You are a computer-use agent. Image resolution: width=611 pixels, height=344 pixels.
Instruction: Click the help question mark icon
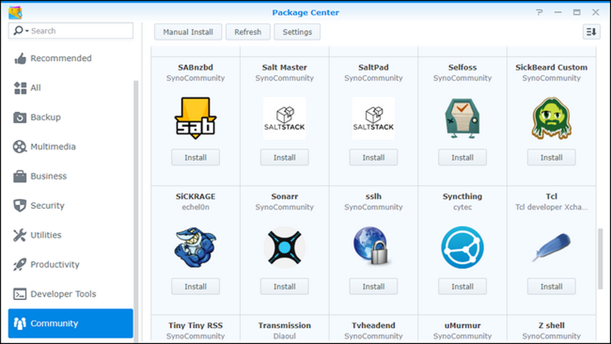point(539,12)
